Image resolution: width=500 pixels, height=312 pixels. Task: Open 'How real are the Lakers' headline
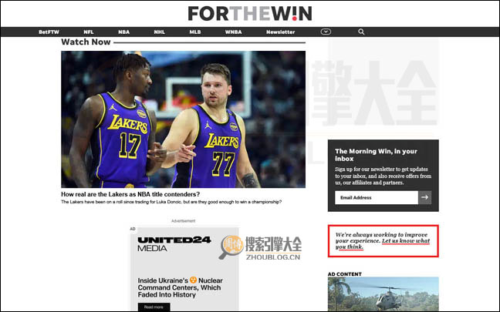[x=130, y=194]
